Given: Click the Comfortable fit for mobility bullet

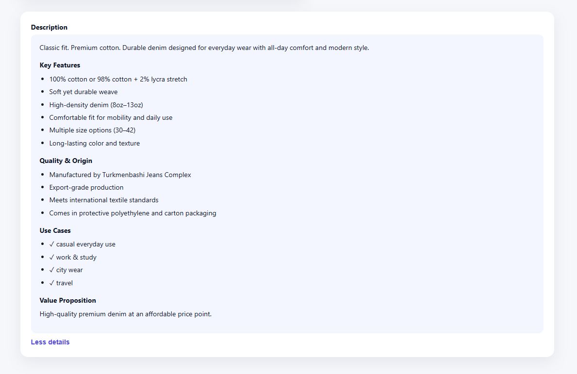Looking at the screenshot, I should [x=111, y=117].
